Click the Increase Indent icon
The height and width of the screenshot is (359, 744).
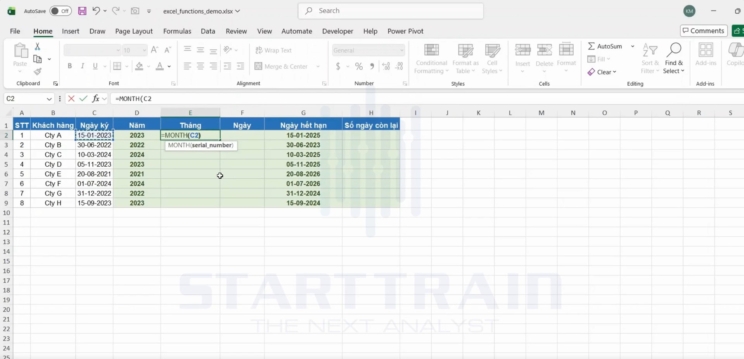[x=241, y=66]
